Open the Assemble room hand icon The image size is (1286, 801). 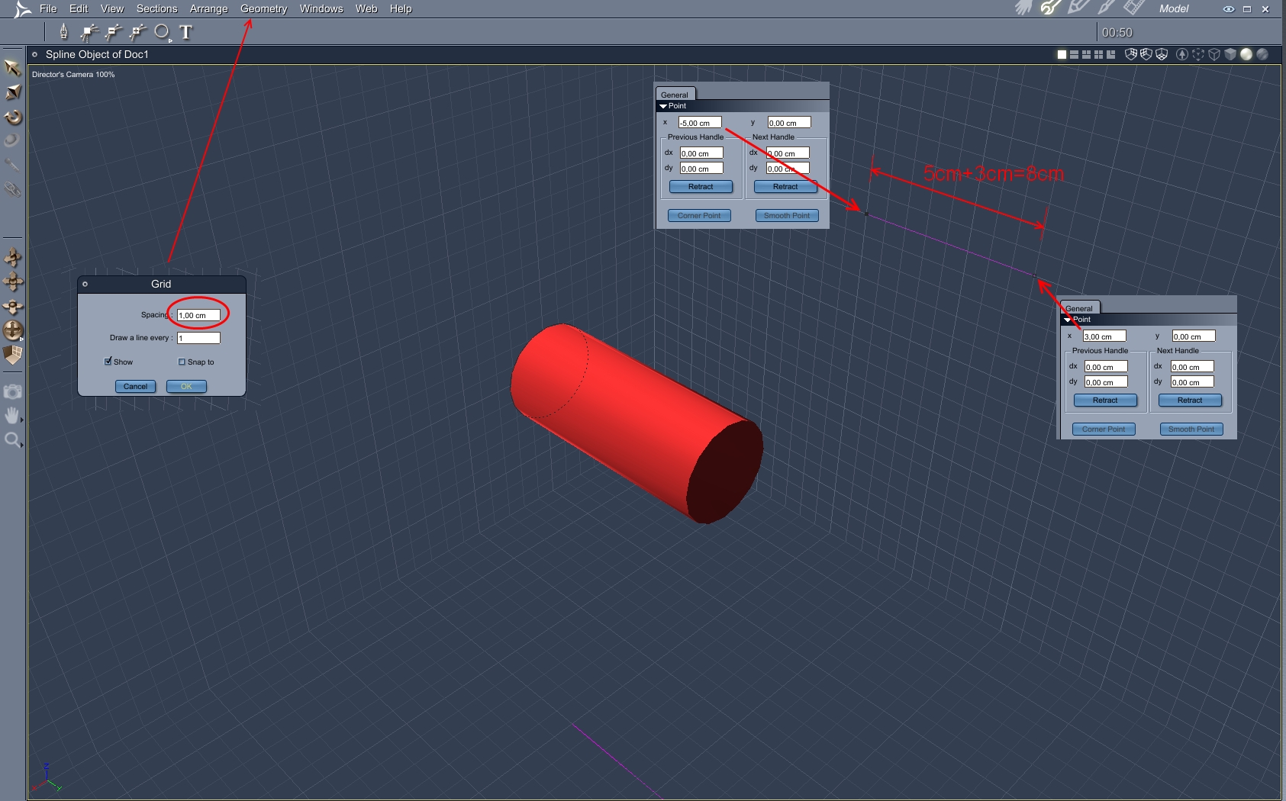click(x=1023, y=8)
